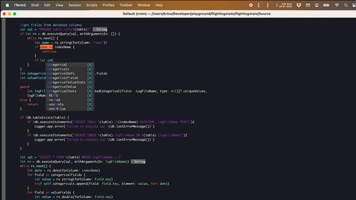The image size is (356, 200).
Task: Select 'constants' completion suggestion
Action: tap(70, 104)
